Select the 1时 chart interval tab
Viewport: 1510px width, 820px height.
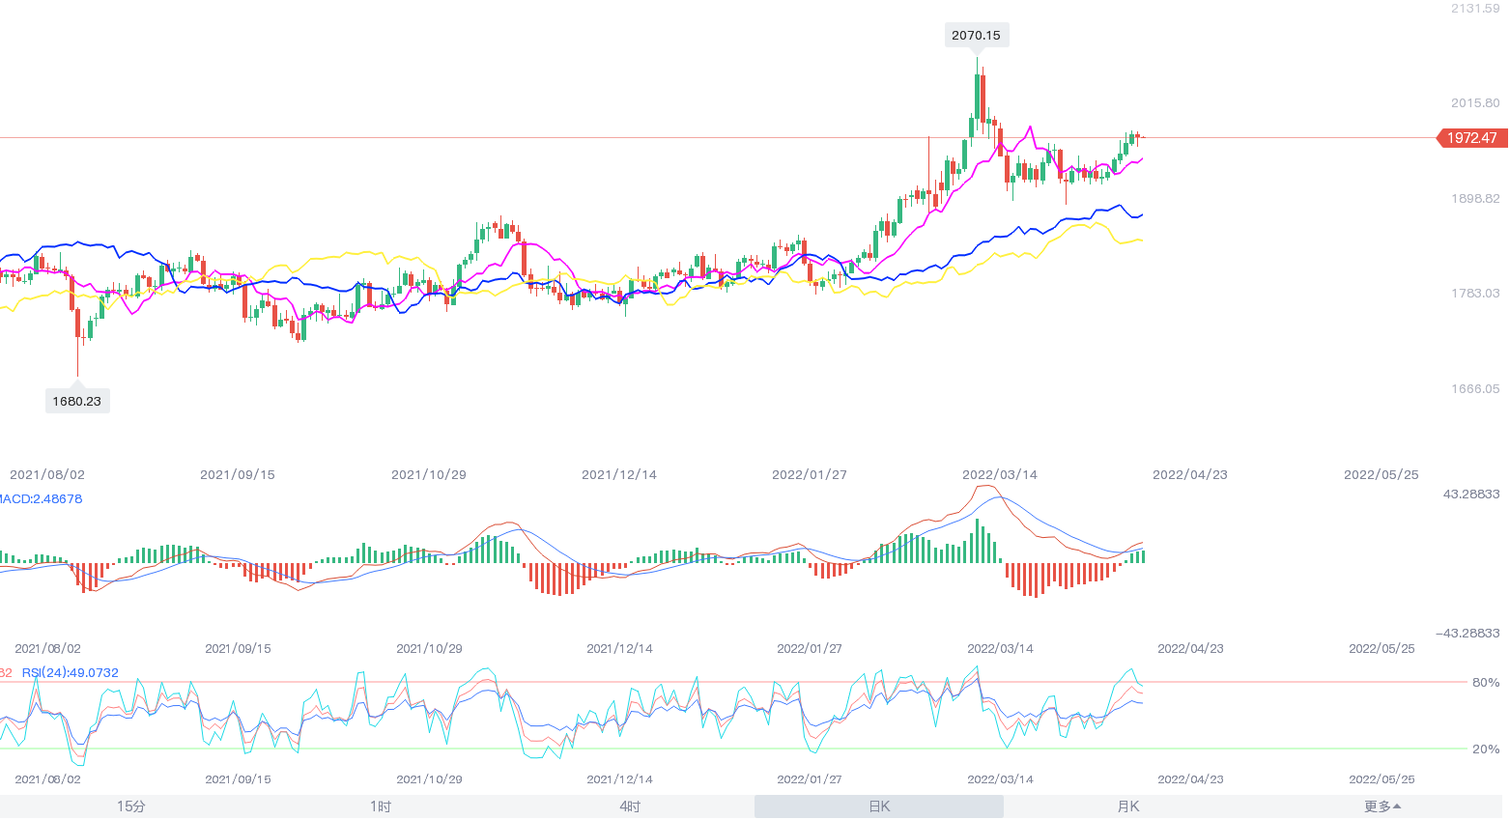tap(381, 806)
